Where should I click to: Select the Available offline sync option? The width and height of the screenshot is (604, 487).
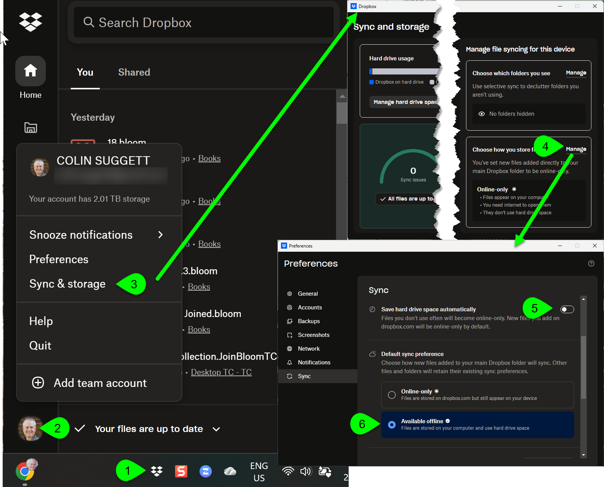[392, 425]
